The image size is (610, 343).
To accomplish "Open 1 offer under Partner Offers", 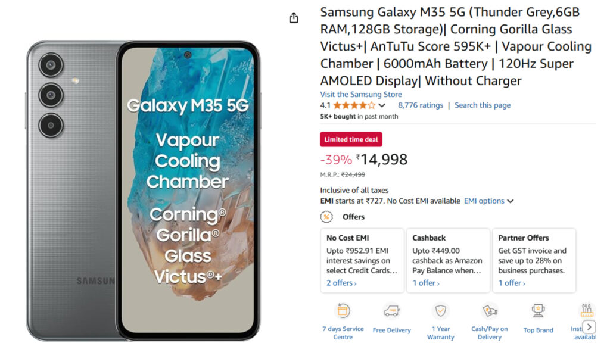I will point(510,283).
